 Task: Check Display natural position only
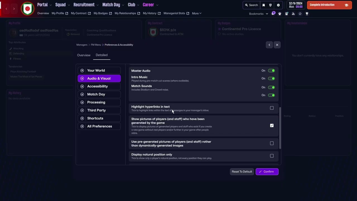[x=272, y=156]
